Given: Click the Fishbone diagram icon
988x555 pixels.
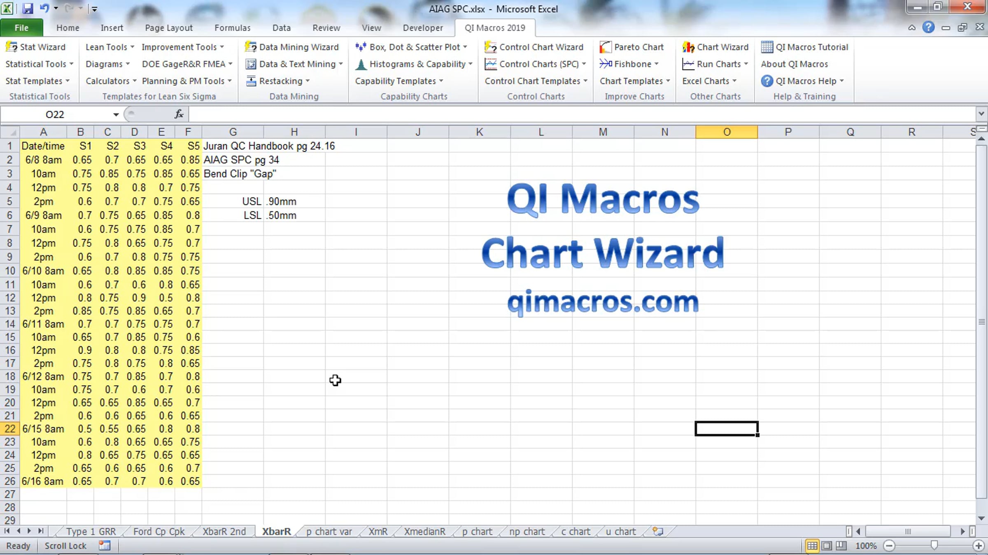Looking at the screenshot, I should point(605,64).
